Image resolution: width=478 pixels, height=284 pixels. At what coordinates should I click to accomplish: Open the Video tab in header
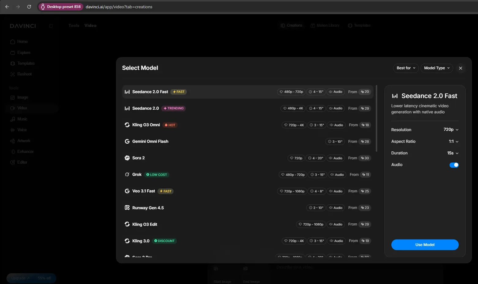90,25
